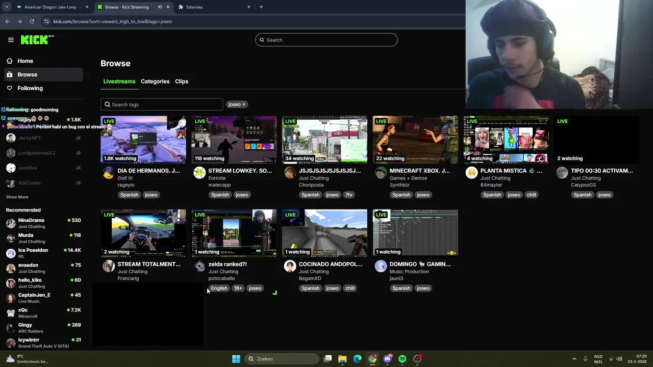Image resolution: width=653 pixels, height=367 pixels.
Task: Show hidden system tray icons
Action: pos(574,359)
